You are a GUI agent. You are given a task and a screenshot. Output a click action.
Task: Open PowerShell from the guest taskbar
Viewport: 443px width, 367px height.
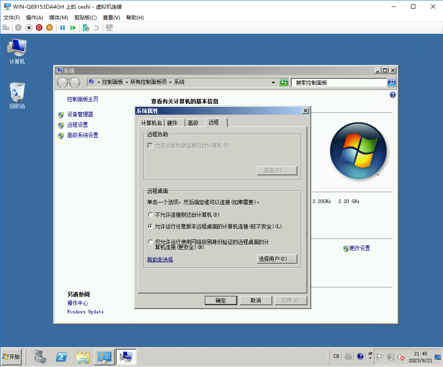(x=62, y=357)
